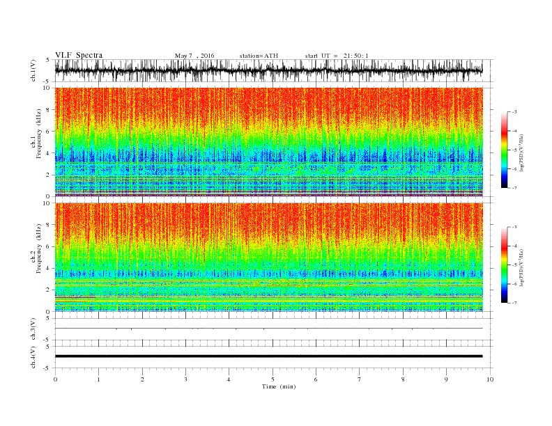Click time axis tick label 8
This screenshot has width=552, height=426.
(x=403, y=379)
